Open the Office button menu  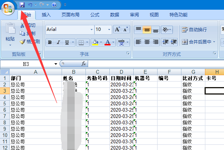pos(8,8)
